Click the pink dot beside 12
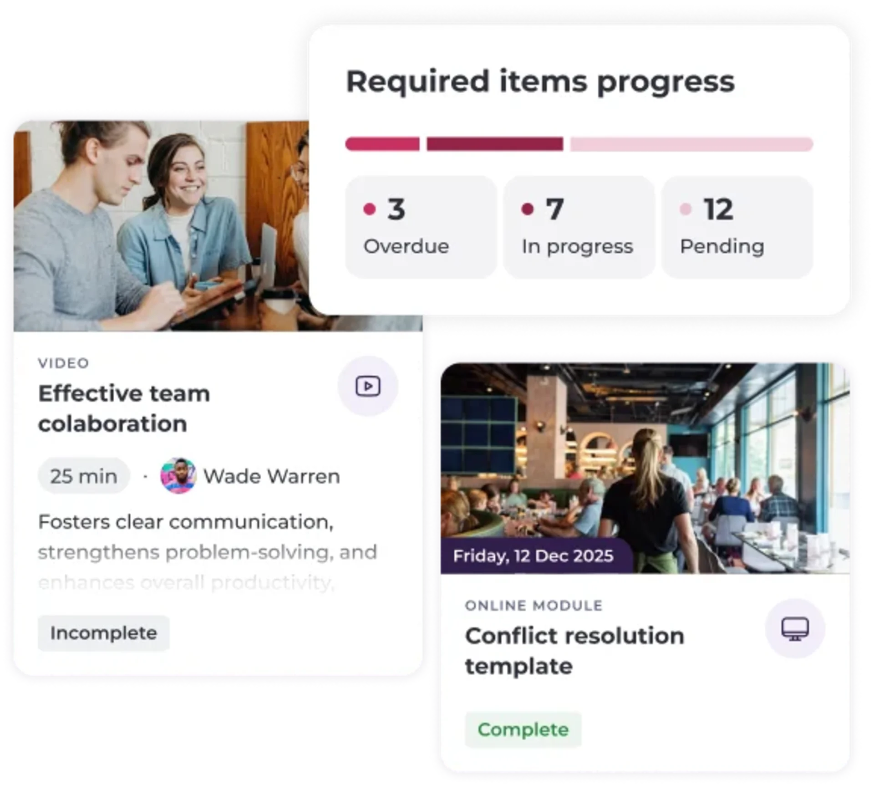Viewport: 874px width, 785px height. click(686, 209)
